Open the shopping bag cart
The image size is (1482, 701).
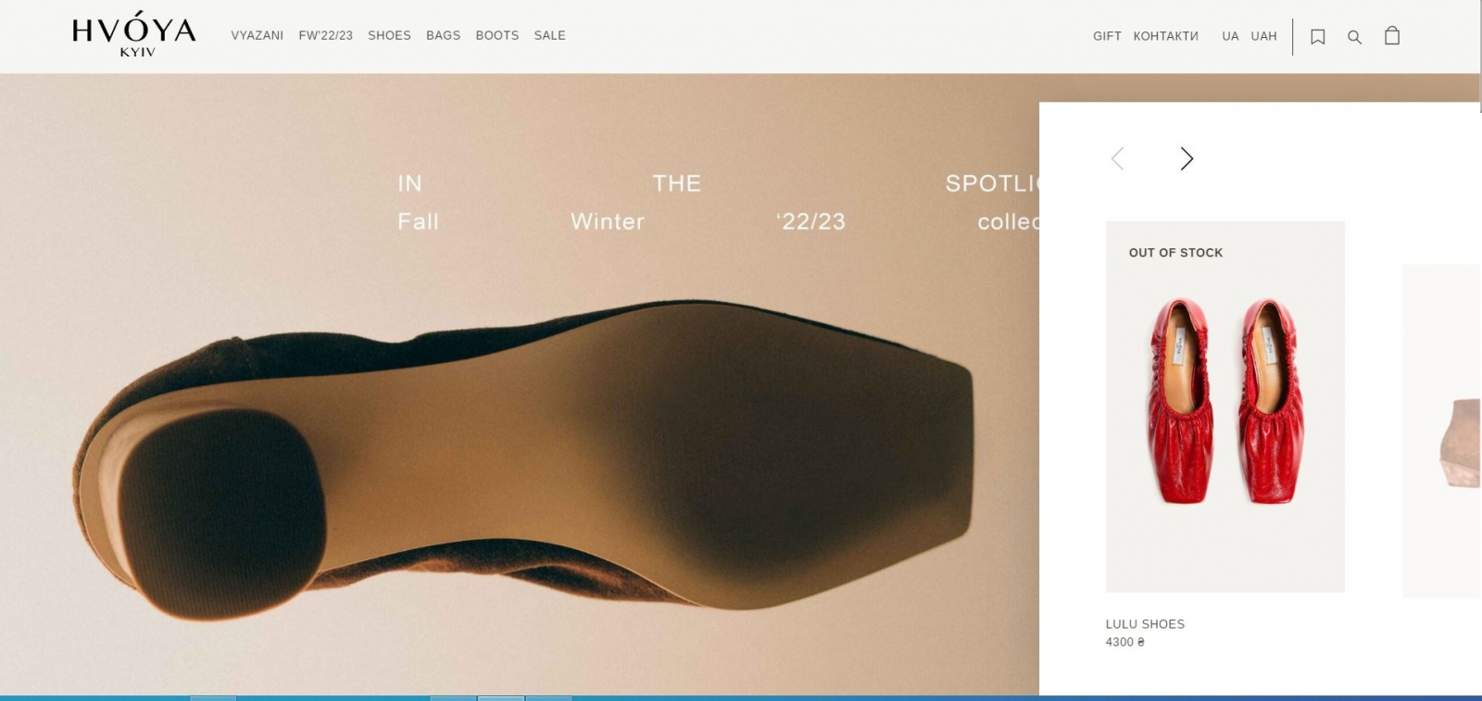[1392, 35]
